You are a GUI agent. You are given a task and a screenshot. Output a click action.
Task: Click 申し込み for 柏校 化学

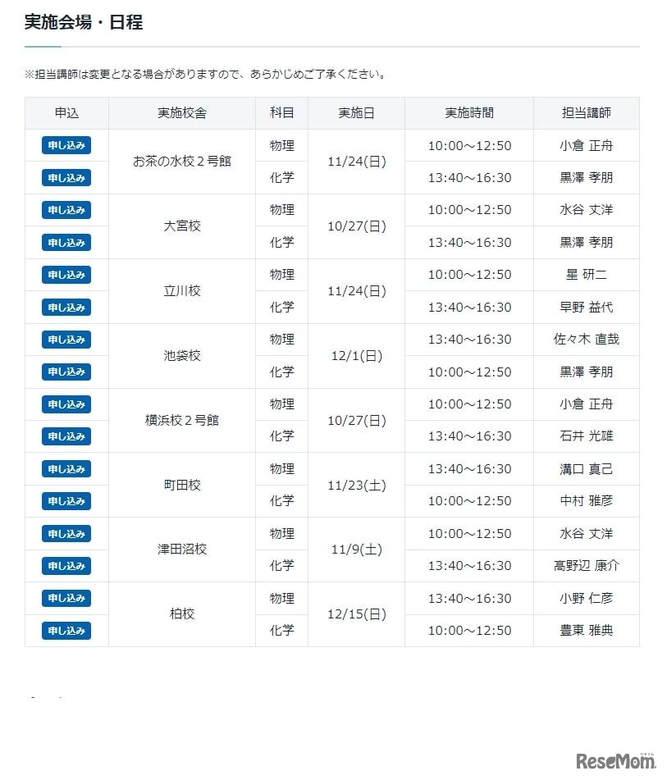[66, 631]
